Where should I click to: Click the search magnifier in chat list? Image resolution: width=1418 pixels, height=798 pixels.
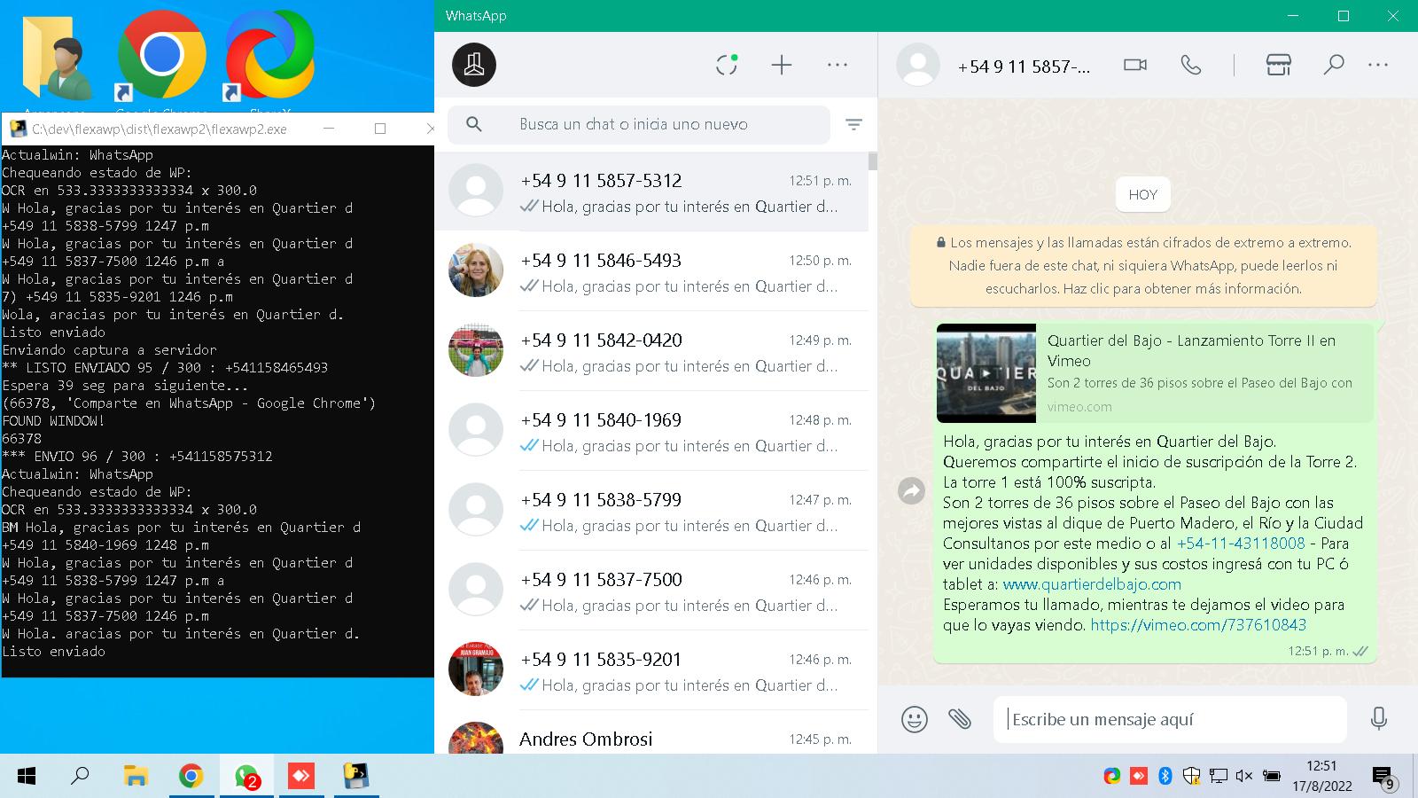tap(474, 125)
